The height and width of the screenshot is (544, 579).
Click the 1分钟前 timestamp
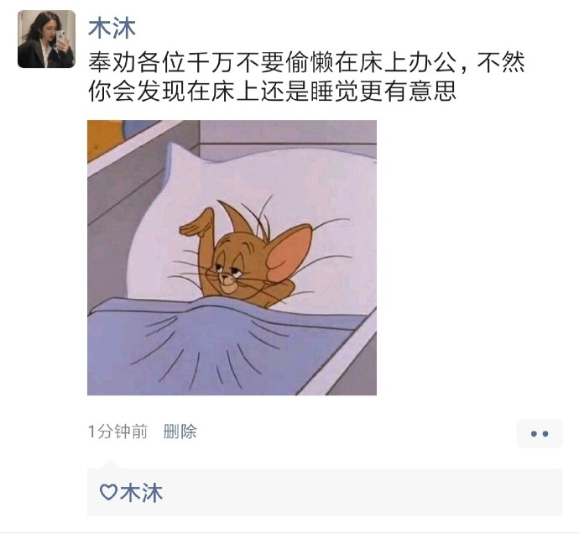click(117, 432)
